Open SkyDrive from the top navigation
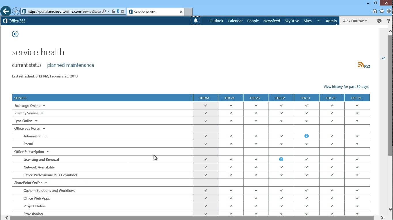The image size is (393, 220). tap(292, 21)
